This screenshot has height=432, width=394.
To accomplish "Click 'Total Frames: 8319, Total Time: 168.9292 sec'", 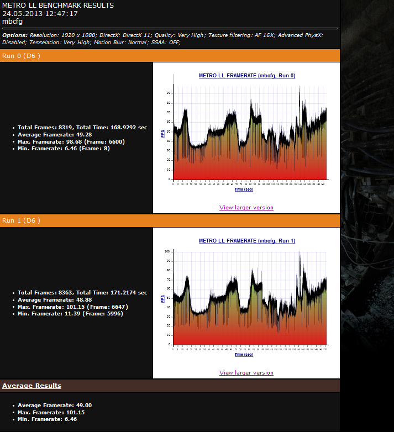I will 82,127.
